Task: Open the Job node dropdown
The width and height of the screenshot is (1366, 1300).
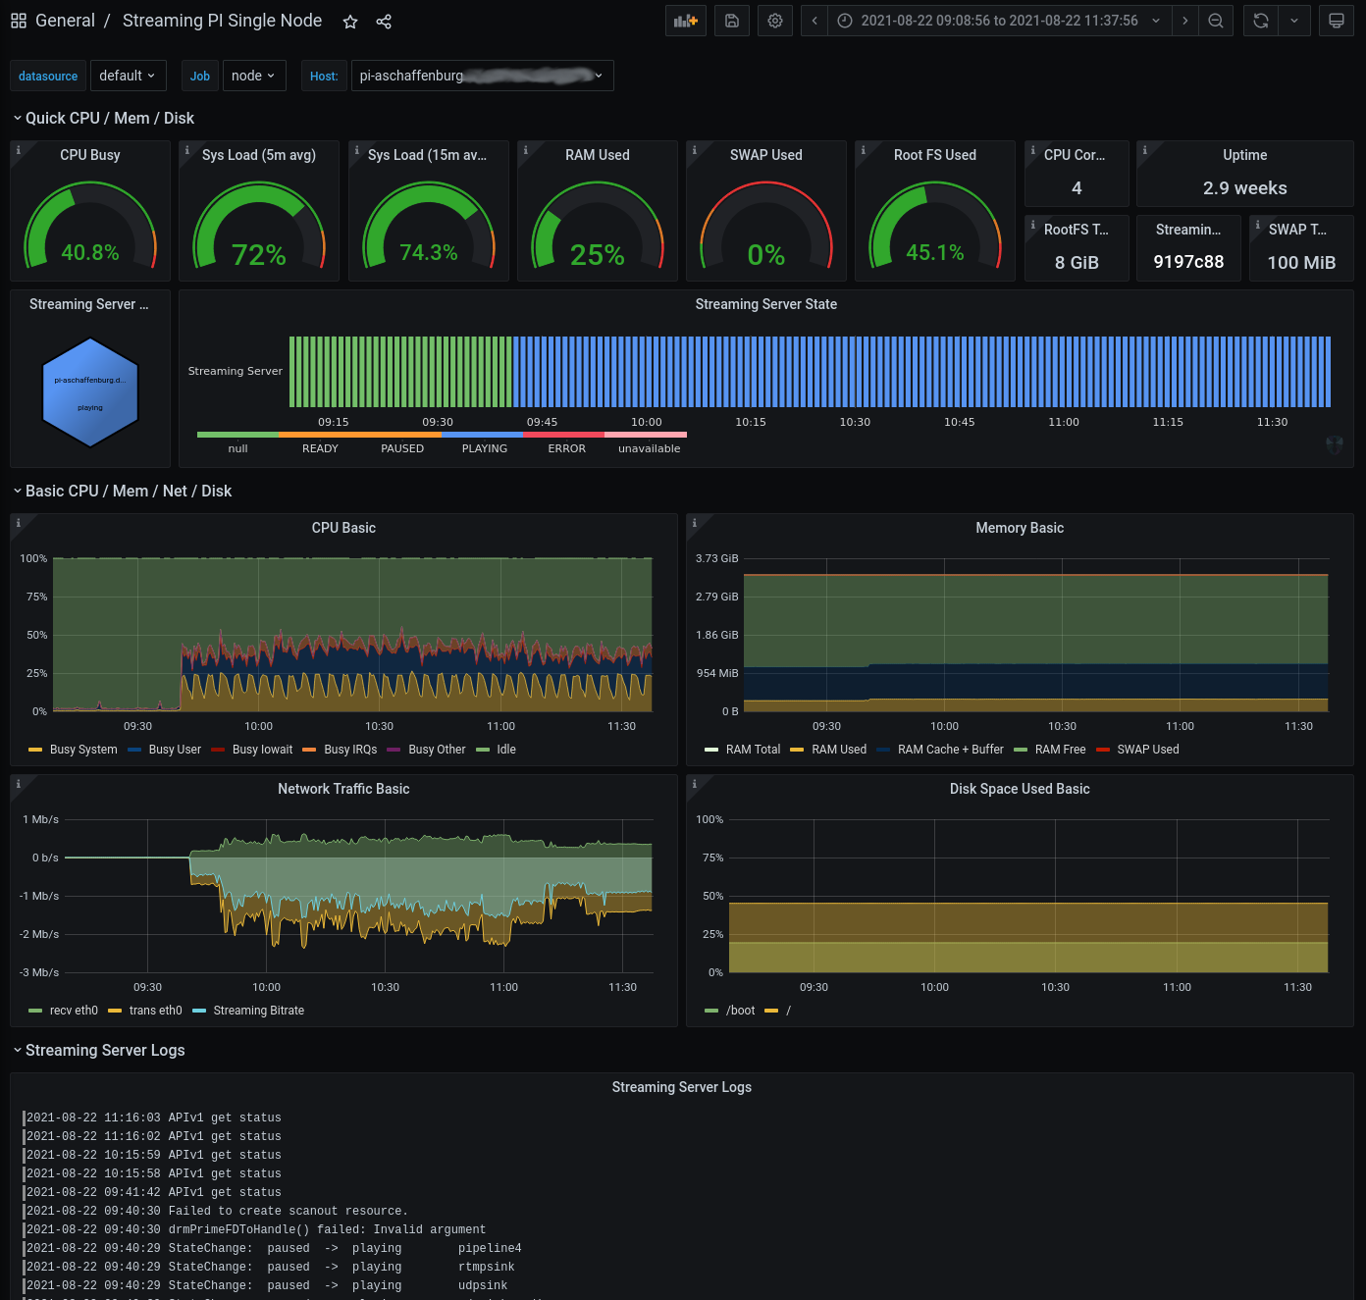Action: [253, 76]
